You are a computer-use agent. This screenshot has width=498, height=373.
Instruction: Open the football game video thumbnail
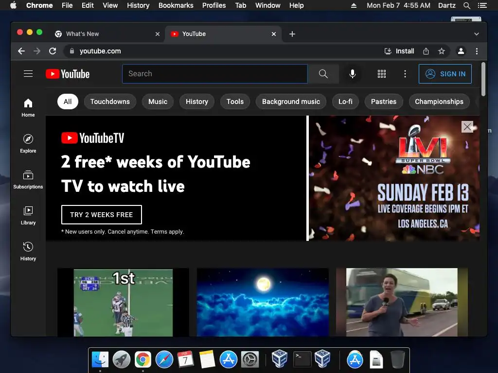123,302
